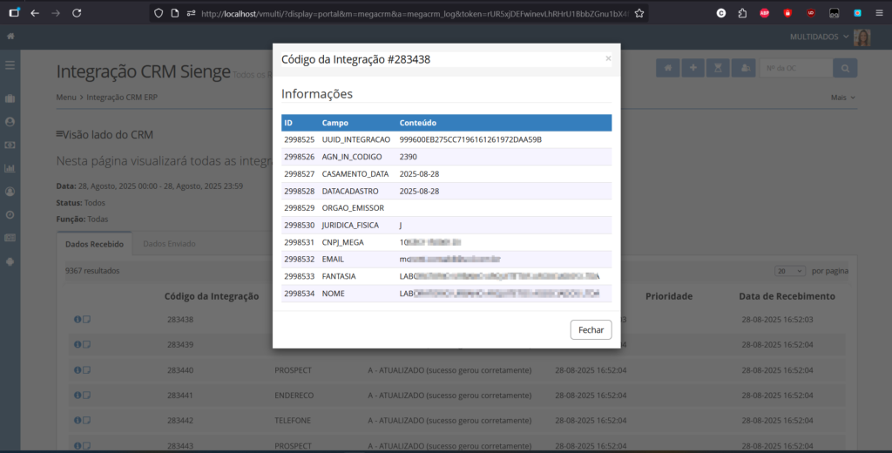Image resolution: width=892 pixels, height=453 pixels.
Task: Click the plus icon toolbar button
Action: [693, 69]
